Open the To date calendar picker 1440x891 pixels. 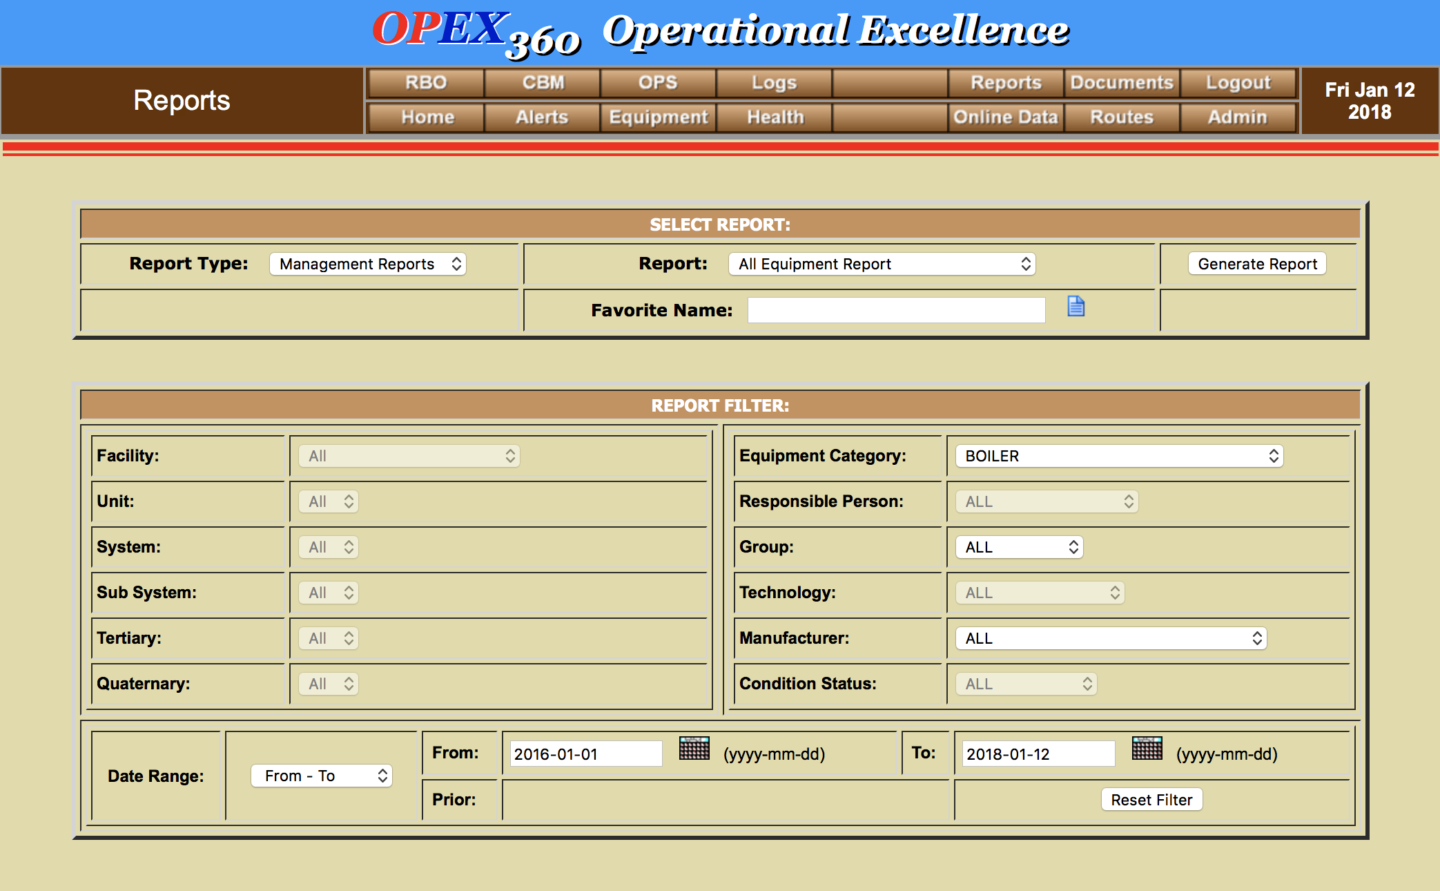(x=1147, y=748)
